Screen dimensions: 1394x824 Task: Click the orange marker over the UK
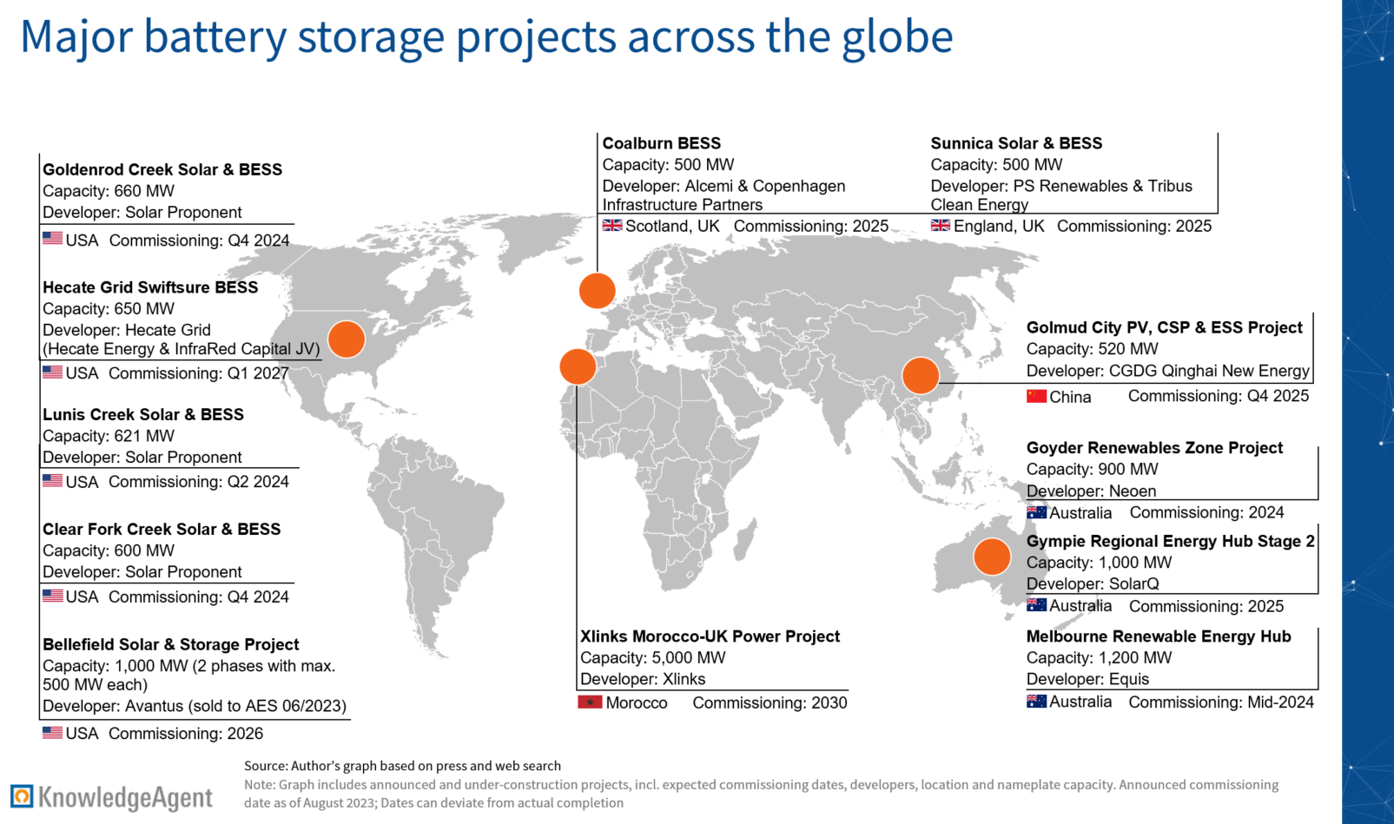(598, 290)
